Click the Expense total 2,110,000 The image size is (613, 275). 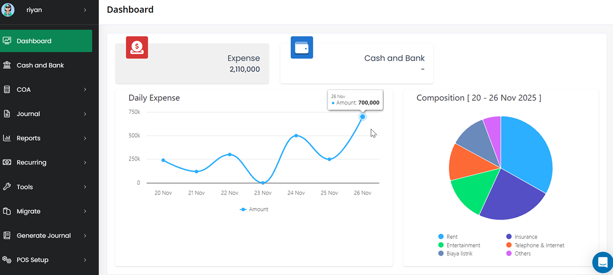click(x=245, y=69)
